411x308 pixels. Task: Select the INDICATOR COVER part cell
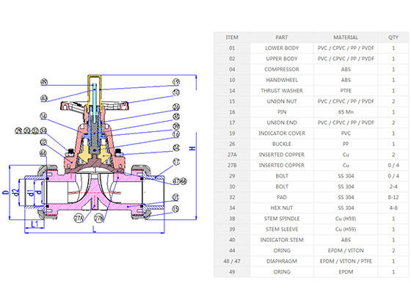pos(282,133)
